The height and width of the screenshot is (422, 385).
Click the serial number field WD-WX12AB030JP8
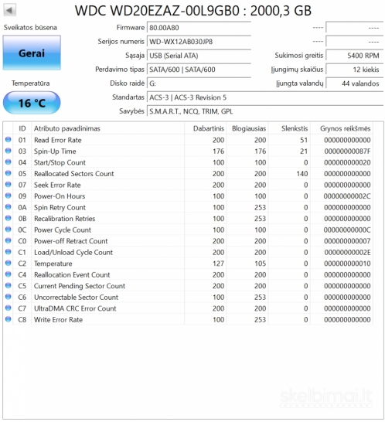click(x=199, y=42)
